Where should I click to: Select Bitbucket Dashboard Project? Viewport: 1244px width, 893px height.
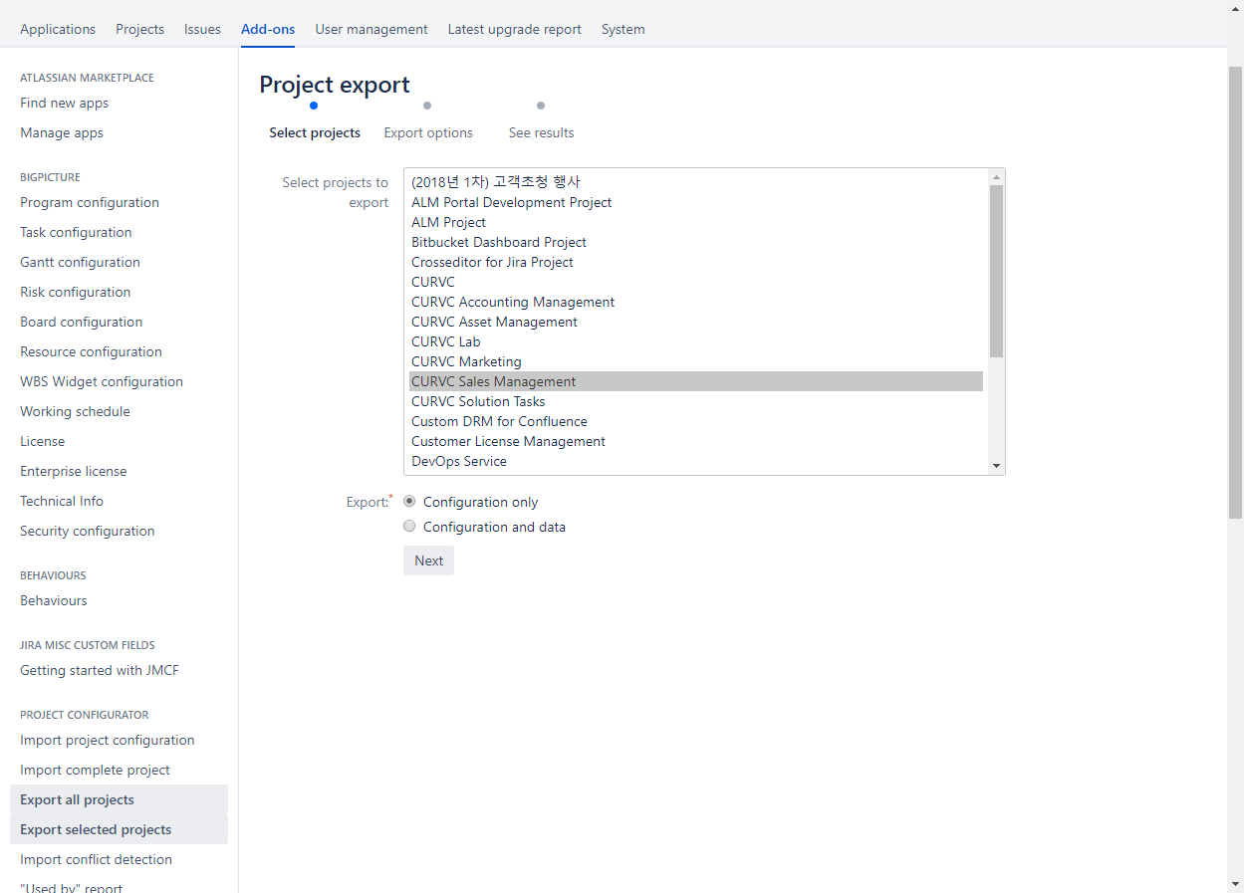pyautogui.click(x=696, y=242)
